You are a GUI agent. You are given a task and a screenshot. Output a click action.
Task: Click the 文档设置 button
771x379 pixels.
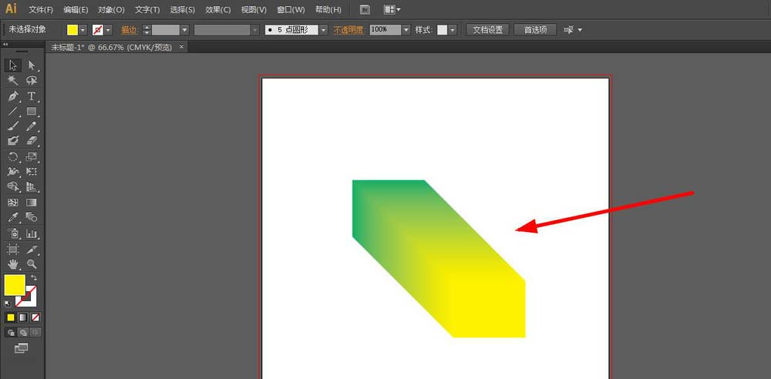coord(487,30)
